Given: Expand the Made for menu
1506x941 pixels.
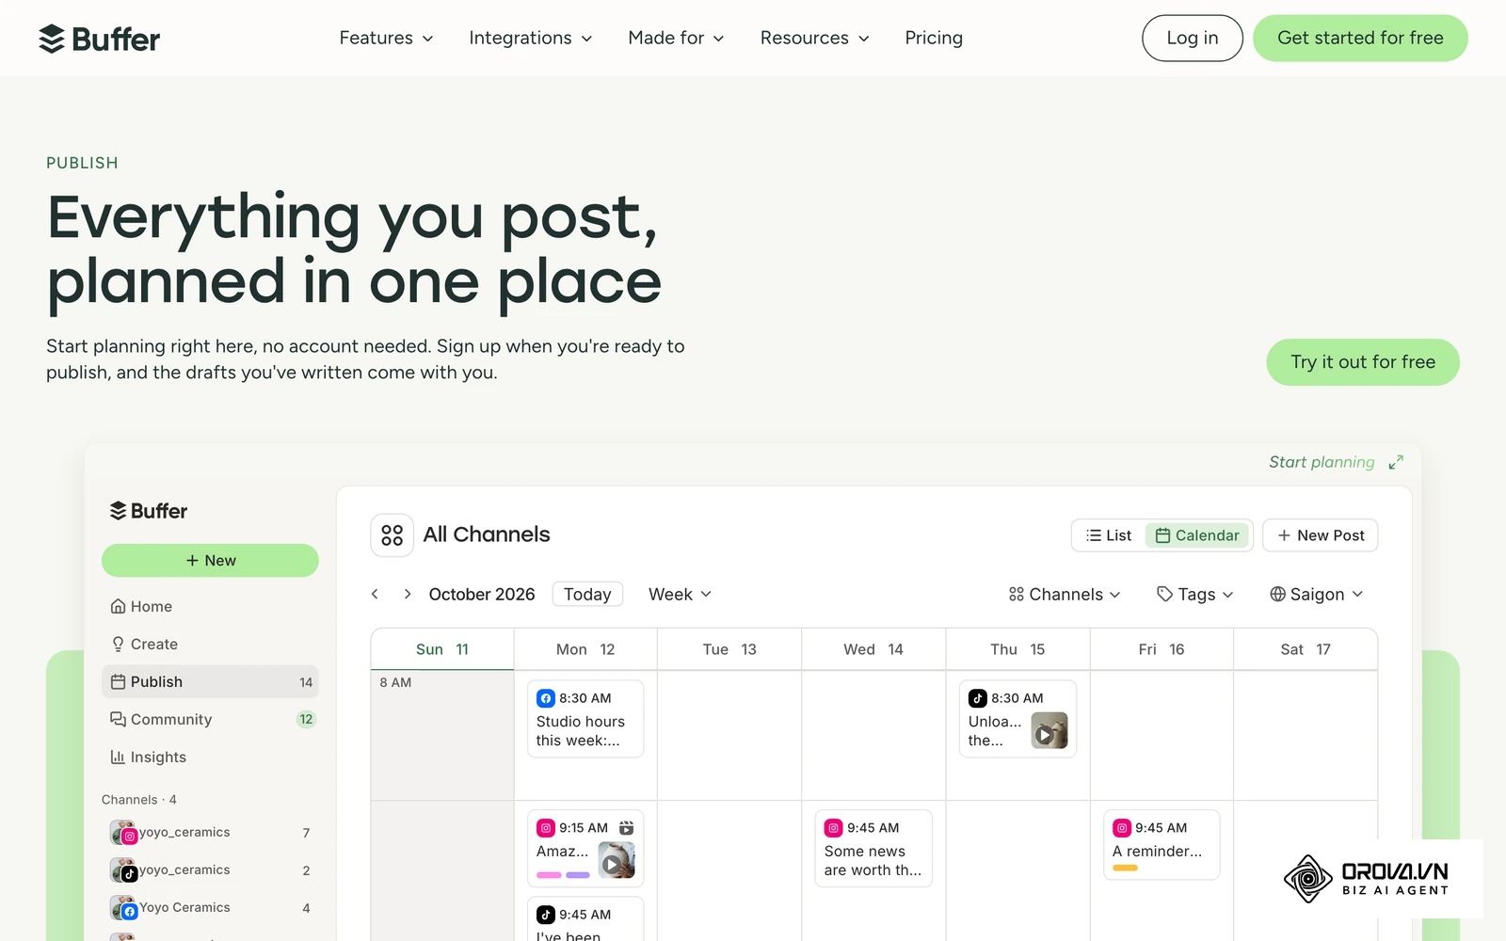Looking at the screenshot, I should pyautogui.click(x=676, y=38).
